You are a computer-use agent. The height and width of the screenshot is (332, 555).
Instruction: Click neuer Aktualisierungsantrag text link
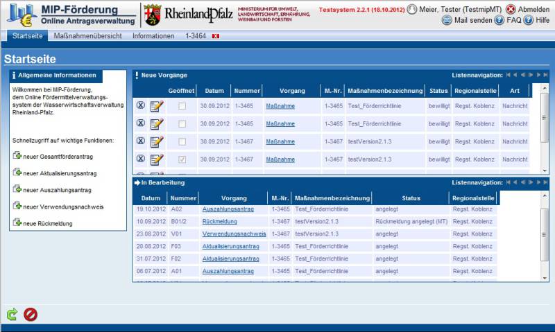tap(60, 173)
